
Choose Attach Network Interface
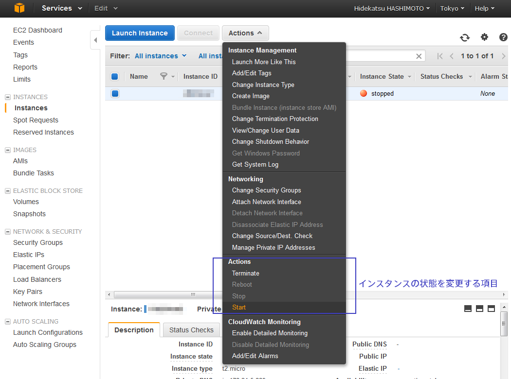[x=267, y=202]
